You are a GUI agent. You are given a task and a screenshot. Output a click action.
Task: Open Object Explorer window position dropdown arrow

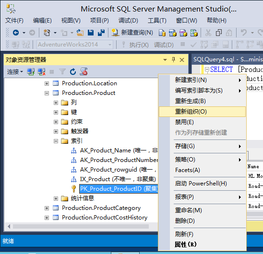point(165,60)
